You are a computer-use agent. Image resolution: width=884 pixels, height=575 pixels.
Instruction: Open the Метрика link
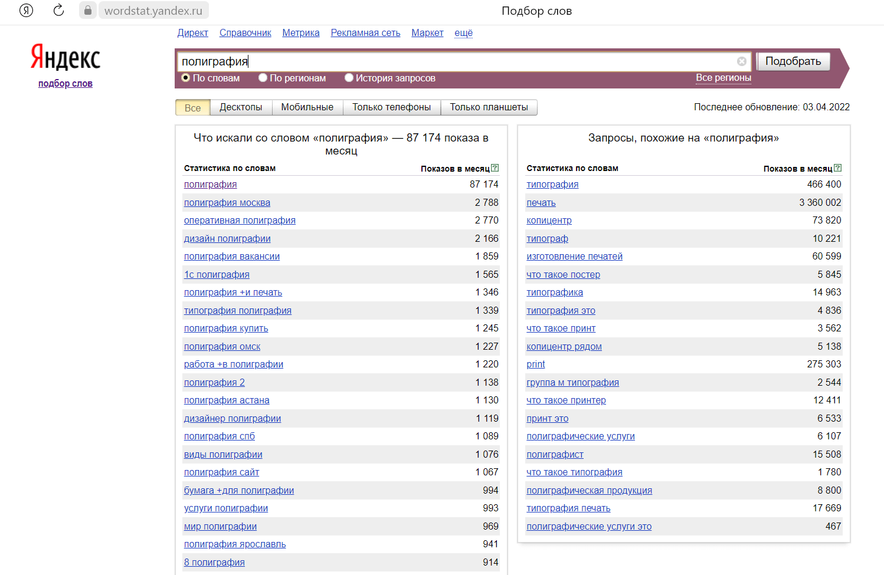(301, 33)
